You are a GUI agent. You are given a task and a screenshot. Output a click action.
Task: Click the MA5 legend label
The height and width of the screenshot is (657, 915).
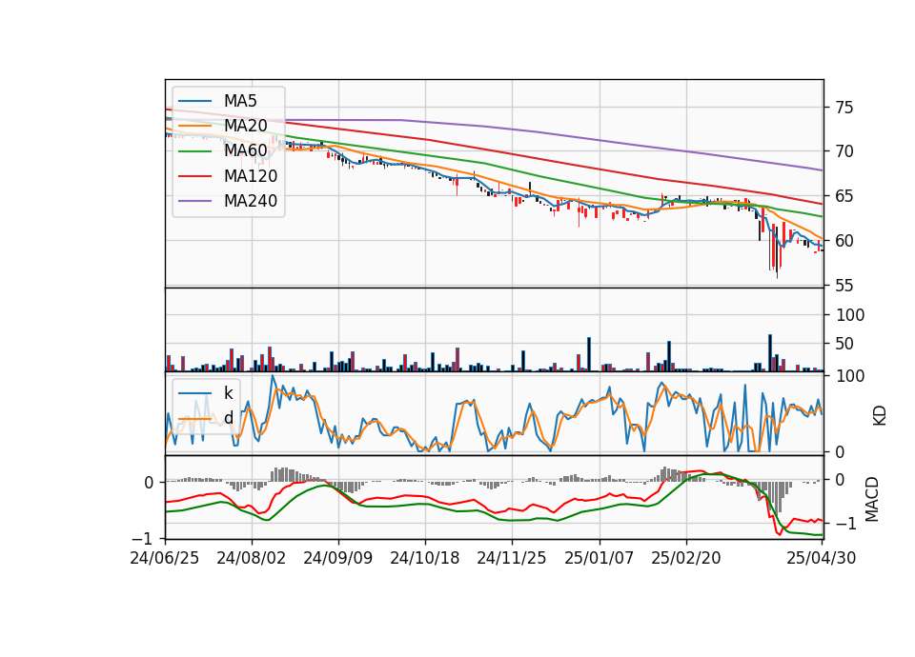(240, 101)
